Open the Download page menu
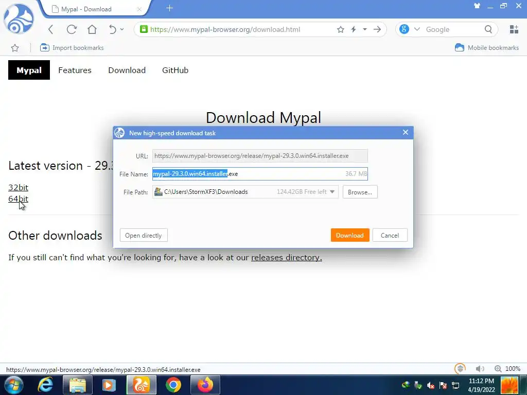Viewport: 527px width, 395px height. click(x=127, y=70)
